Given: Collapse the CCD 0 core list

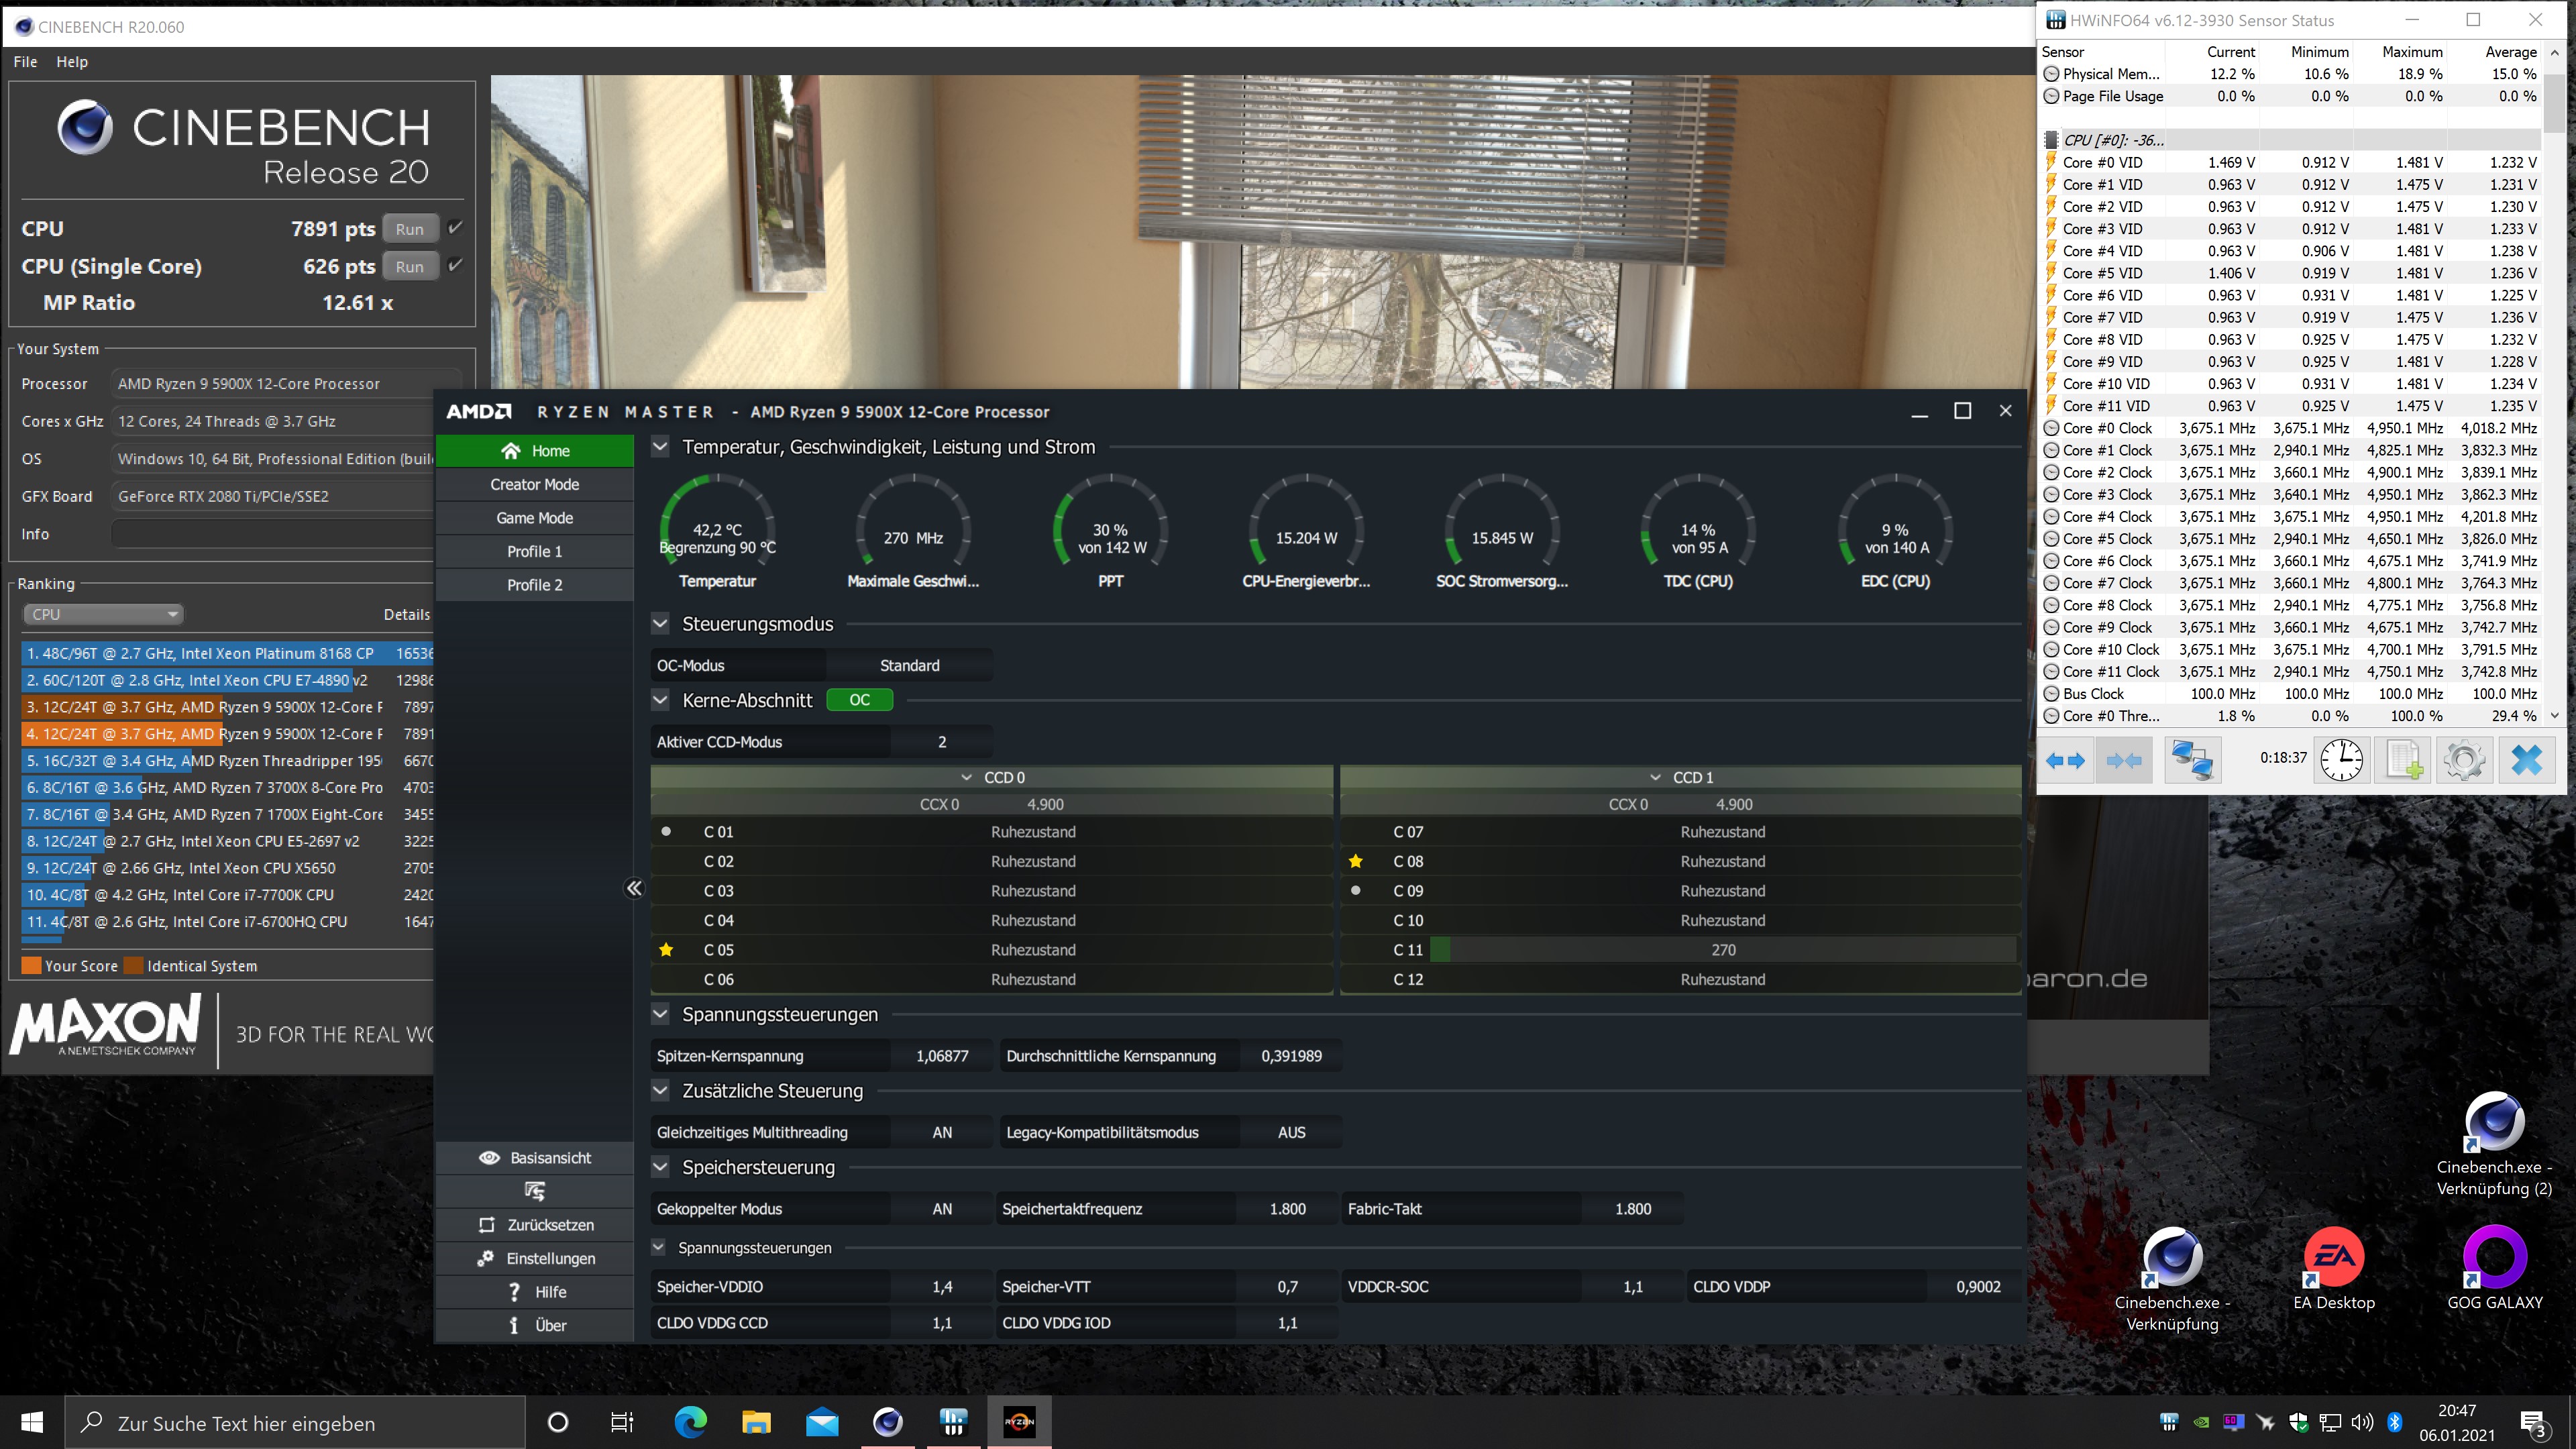Looking at the screenshot, I should tap(966, 777).
